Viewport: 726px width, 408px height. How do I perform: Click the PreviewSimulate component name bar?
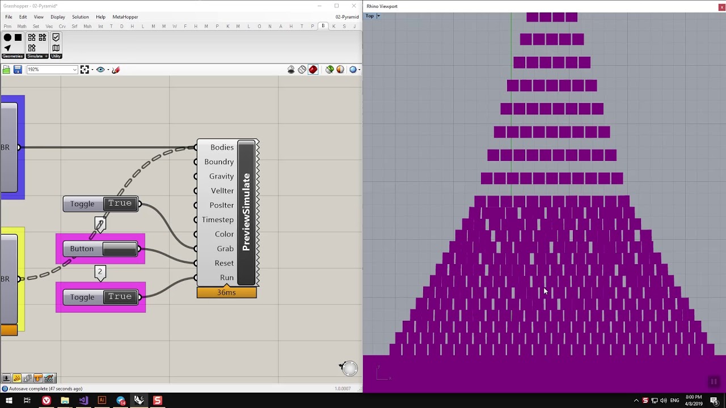(246, 212)
